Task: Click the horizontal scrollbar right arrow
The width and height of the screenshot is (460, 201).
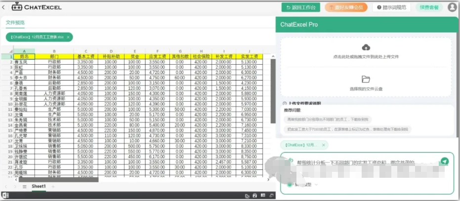Action: pyautogui.click(x=268, y=180)
